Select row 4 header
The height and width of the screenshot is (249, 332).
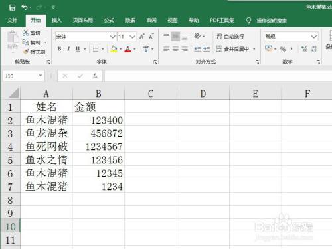(x=10, y=147)
